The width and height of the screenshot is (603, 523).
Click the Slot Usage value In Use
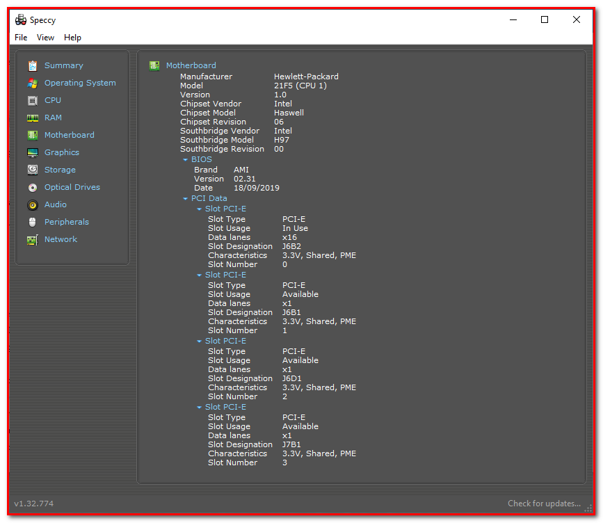coord(295,228)
